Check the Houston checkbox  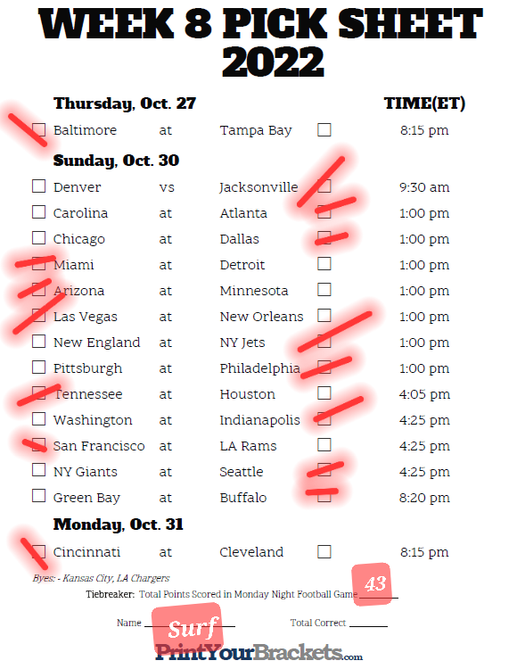coord(324,393)
